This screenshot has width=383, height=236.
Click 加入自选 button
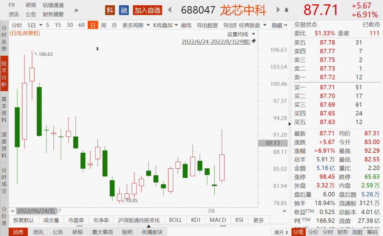pos(148,10)
